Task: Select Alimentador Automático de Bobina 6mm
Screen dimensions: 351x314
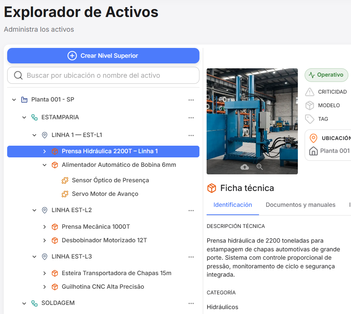Action: pyautogui.click(x=119, y=165)
